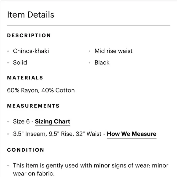177x177 pixels.
Task: Select the Mid rise waist description item
Action: [114, 51]
